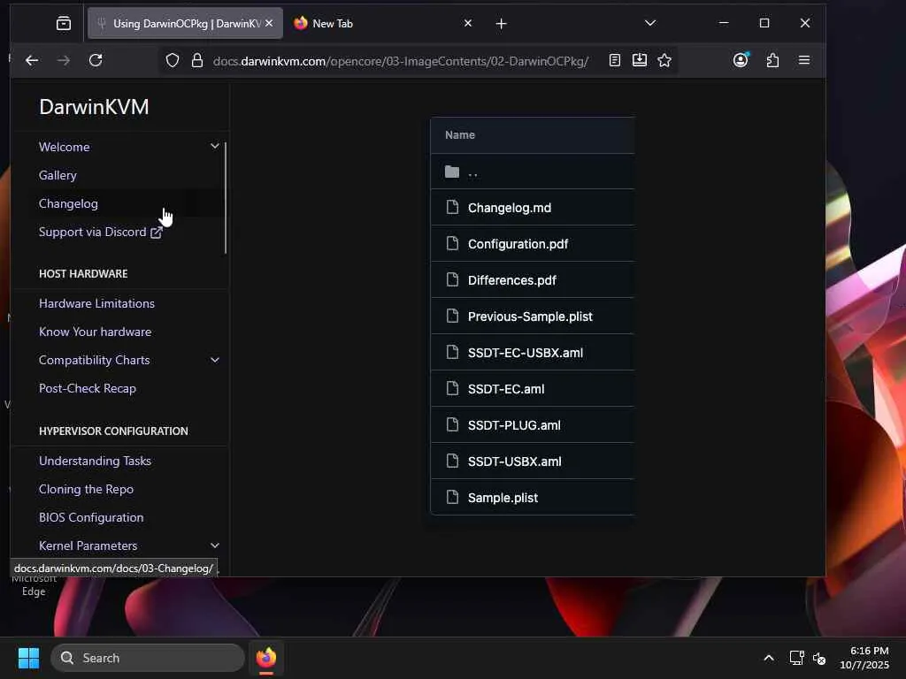
Task: Open Support via Discord link
Action: [x=101, y=232]
